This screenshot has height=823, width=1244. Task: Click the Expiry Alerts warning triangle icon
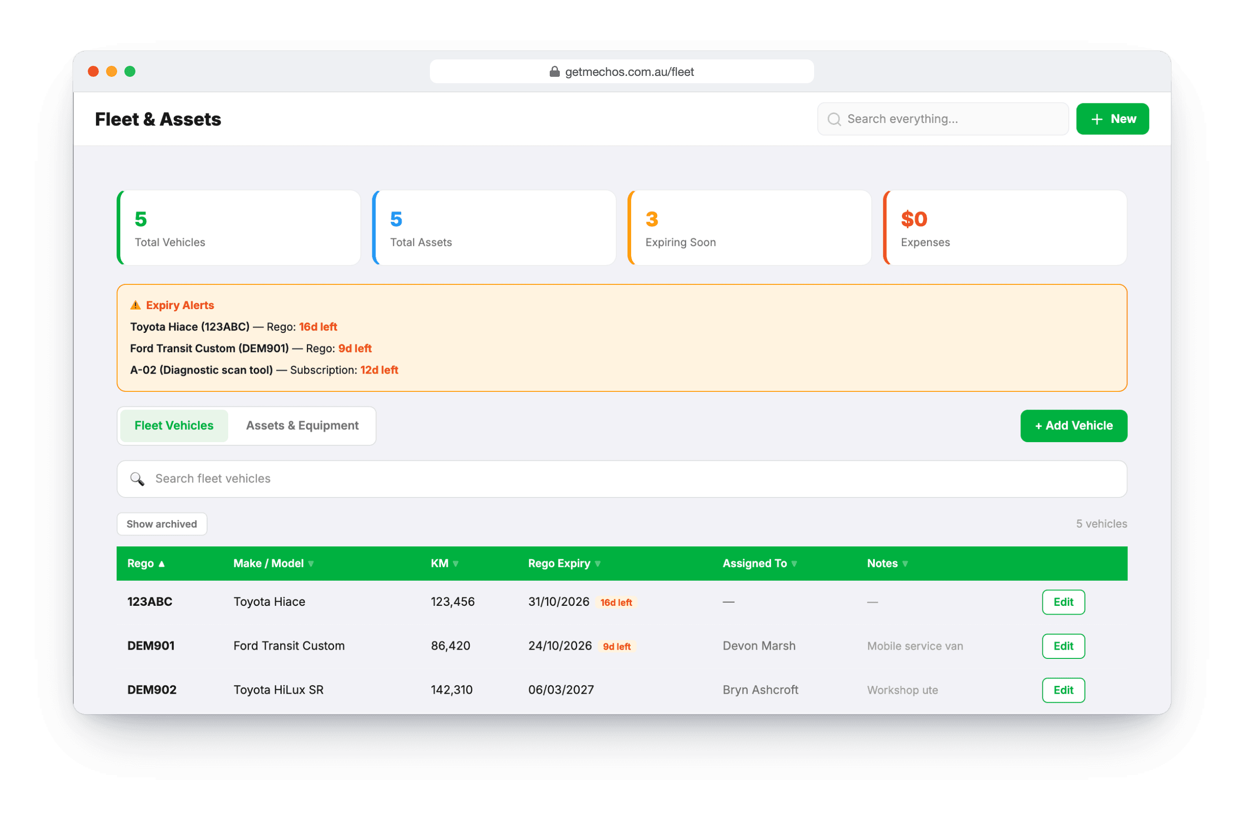pyautogui.click(x=135, y=305)
